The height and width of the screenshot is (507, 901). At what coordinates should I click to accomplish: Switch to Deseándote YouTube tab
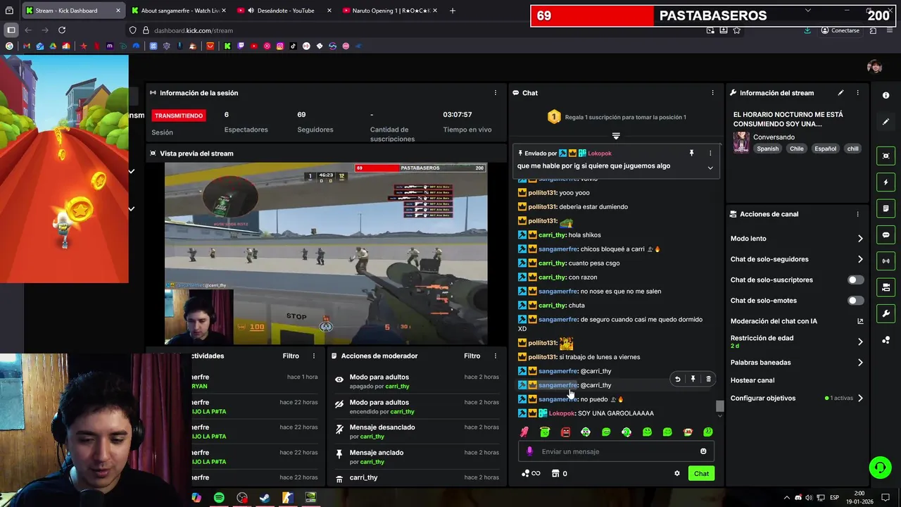click(284, 11)
